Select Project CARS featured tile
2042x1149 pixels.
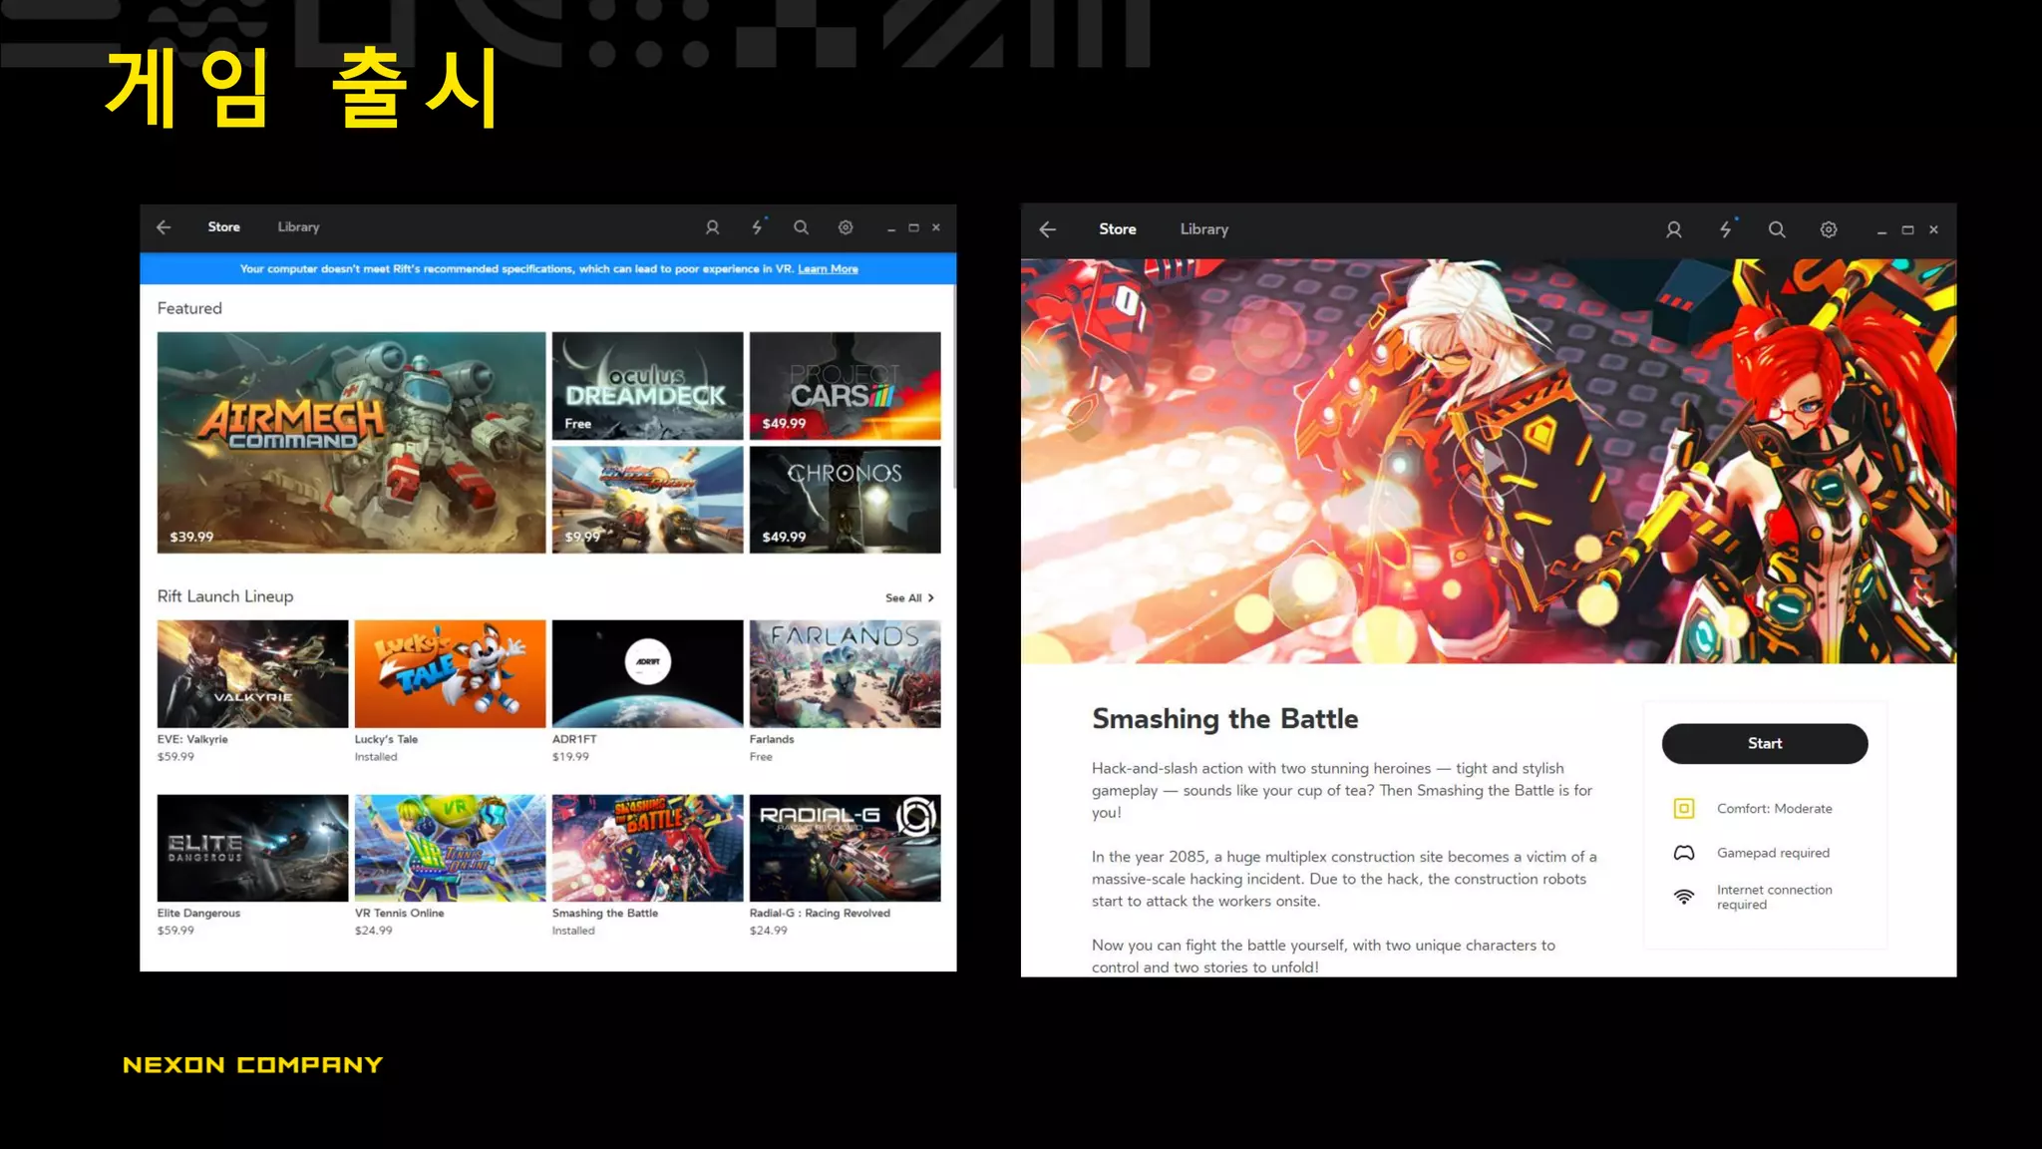click(845, 385)
